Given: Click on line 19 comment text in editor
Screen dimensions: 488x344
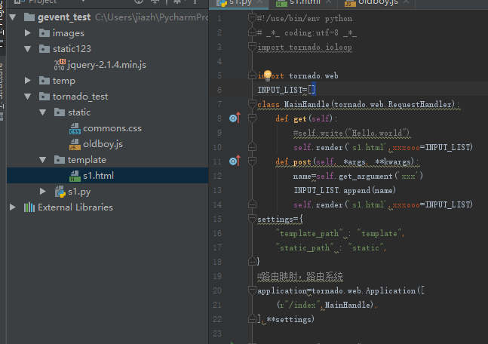Looking at the screenshot, I should tap(302, 276).
